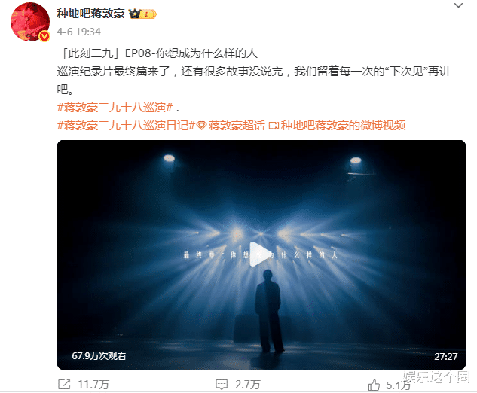
Task: Open the 蒋敦豪超话 super topic link
Action: tap(237, 125)
